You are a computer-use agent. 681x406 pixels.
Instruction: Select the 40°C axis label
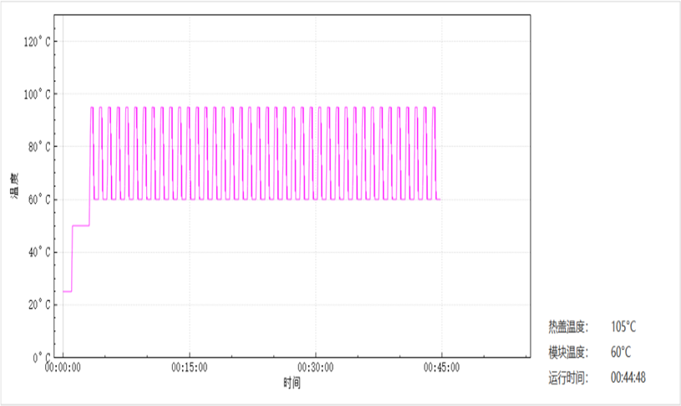(38, 252)
